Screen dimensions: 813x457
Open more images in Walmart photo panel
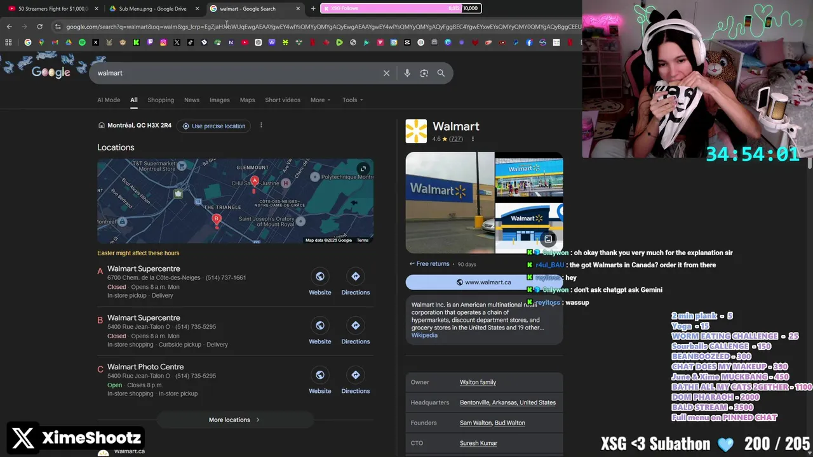click(548, 239)
